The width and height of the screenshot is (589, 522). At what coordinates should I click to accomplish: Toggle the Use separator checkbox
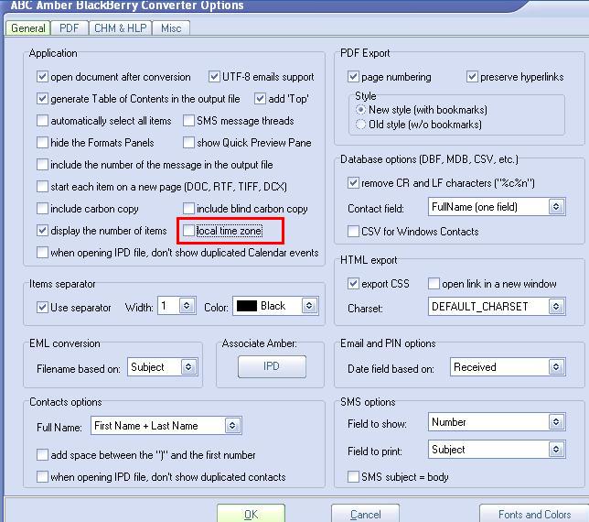point(42,308)
